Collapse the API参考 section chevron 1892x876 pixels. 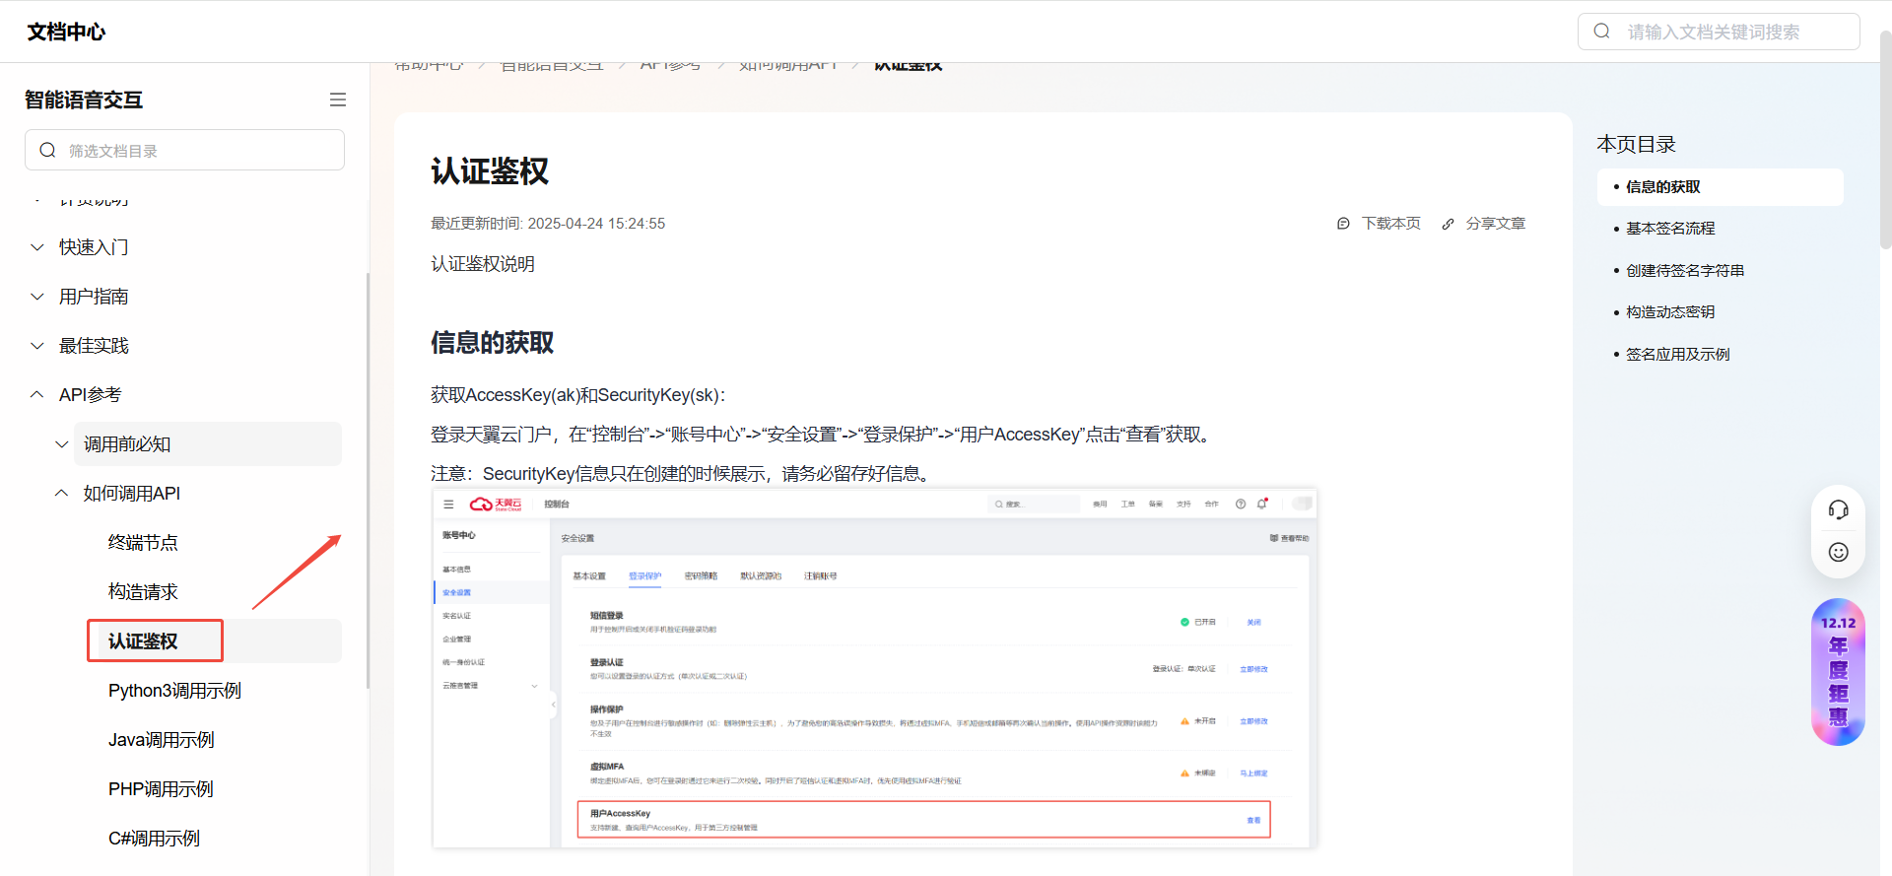(37, 395)
